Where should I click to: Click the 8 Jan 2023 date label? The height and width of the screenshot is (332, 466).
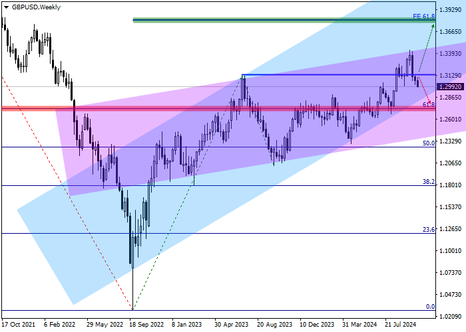(x=186, y=325)
